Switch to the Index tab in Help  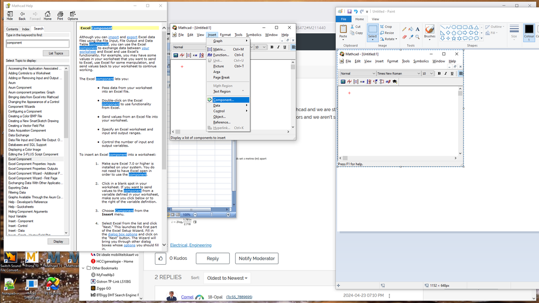pyautogui.click(x=25, y=29)
